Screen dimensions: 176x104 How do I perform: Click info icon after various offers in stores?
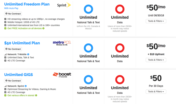[36, 95]
